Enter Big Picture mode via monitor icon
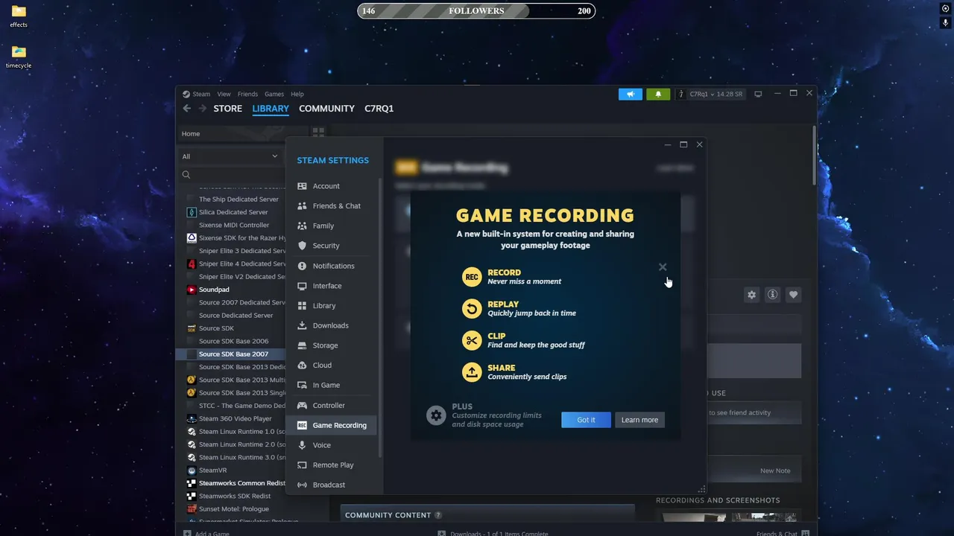This screenshot has height=536, width=954. [758, 94]
